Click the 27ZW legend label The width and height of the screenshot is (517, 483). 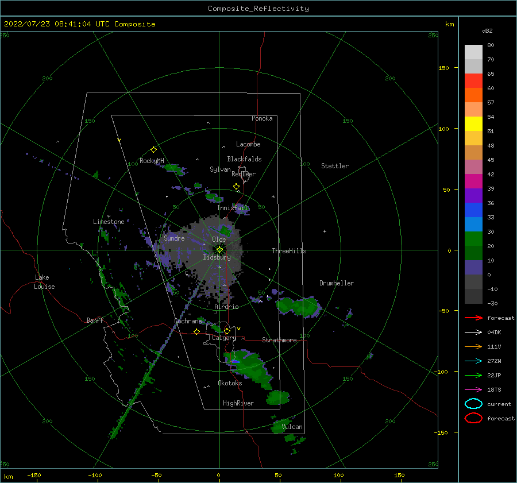pos(494,361)
